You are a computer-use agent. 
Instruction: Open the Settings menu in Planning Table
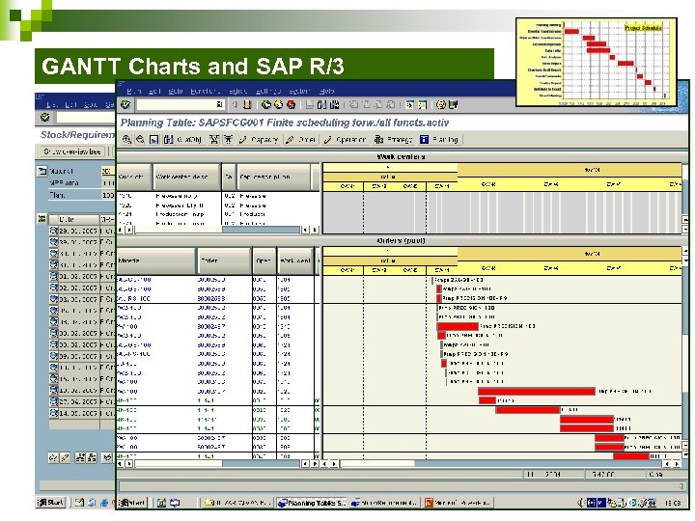tap(268, 91)
